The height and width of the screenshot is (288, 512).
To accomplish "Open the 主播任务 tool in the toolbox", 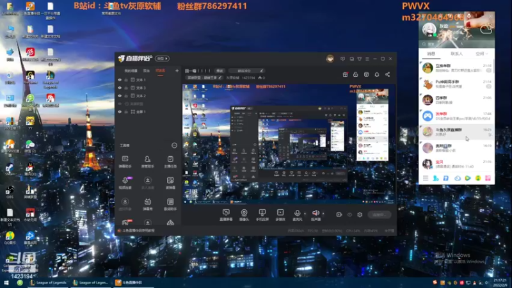I will tap(170, 162).
